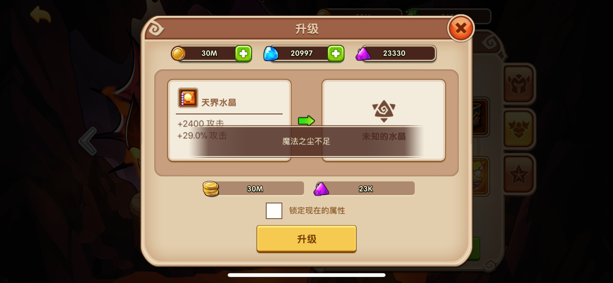Open the star tab on right sidebar
Screen dimensions: 613x283
coord(519,174)
